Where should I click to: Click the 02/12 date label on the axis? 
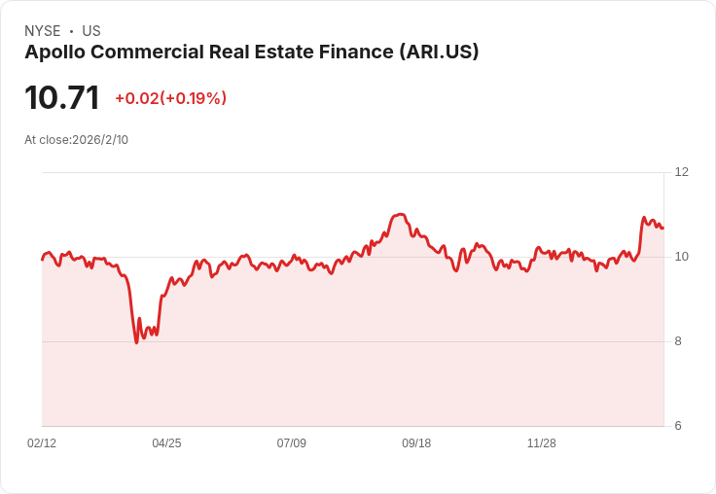42,442
